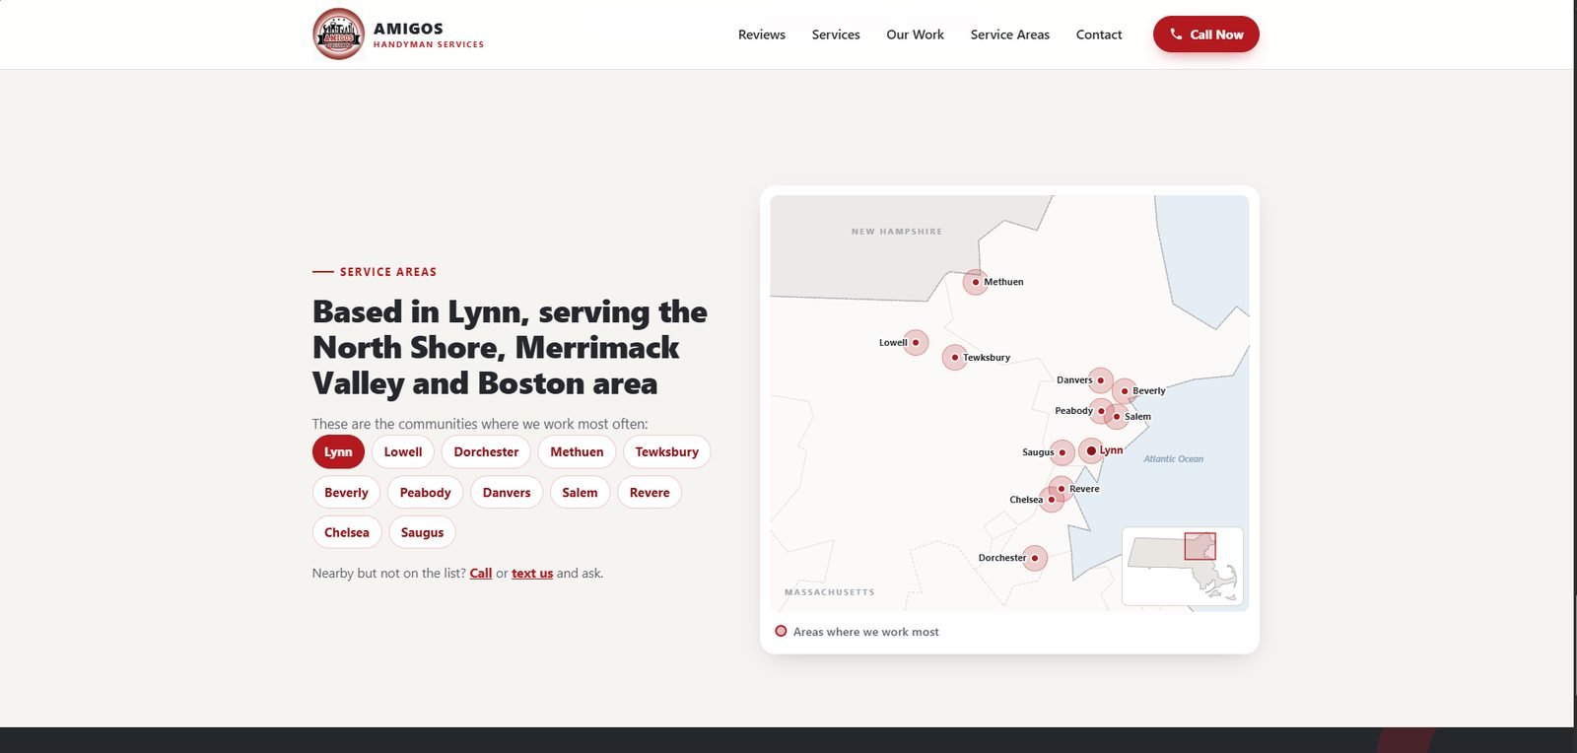Click the MASSACHUSETTS map label
This screenshot has height=753, width=1577.
pyautogui.click(x=830, y=592)
